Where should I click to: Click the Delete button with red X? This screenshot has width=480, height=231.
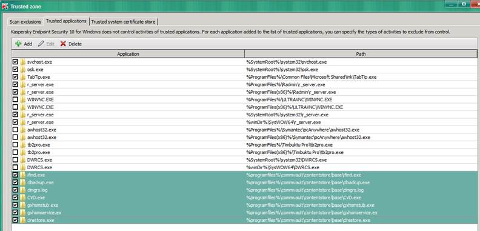[71, 44]
